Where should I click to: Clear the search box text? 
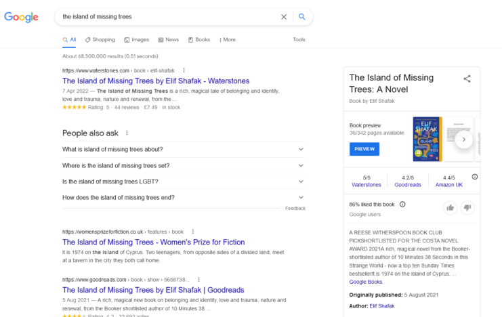[x=284, y=17]
